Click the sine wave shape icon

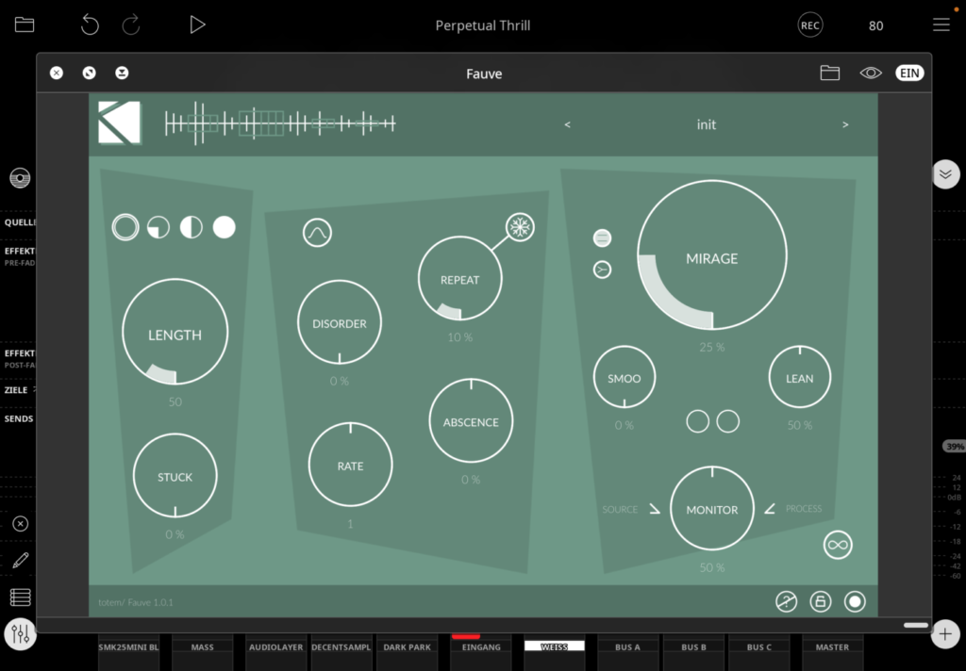(317, 233)
